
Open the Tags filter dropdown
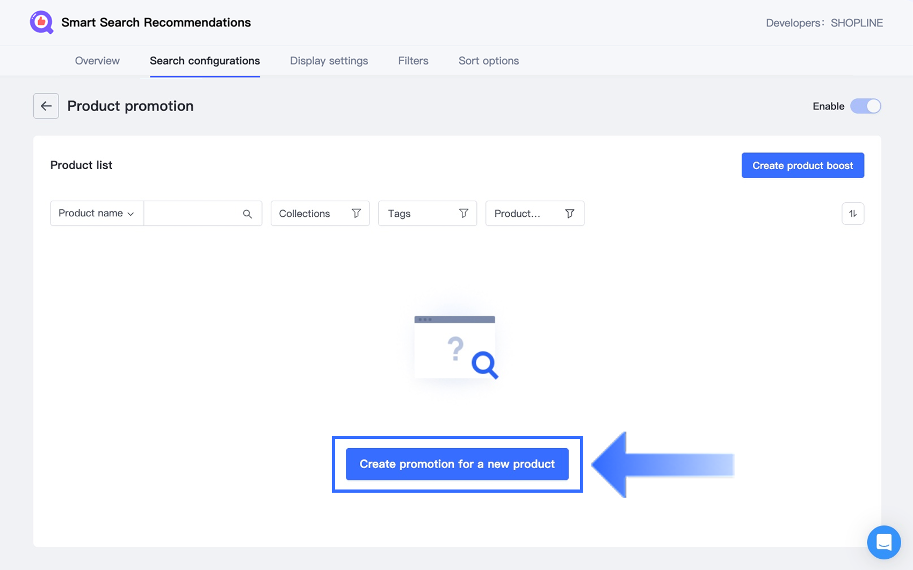(419, 214)
